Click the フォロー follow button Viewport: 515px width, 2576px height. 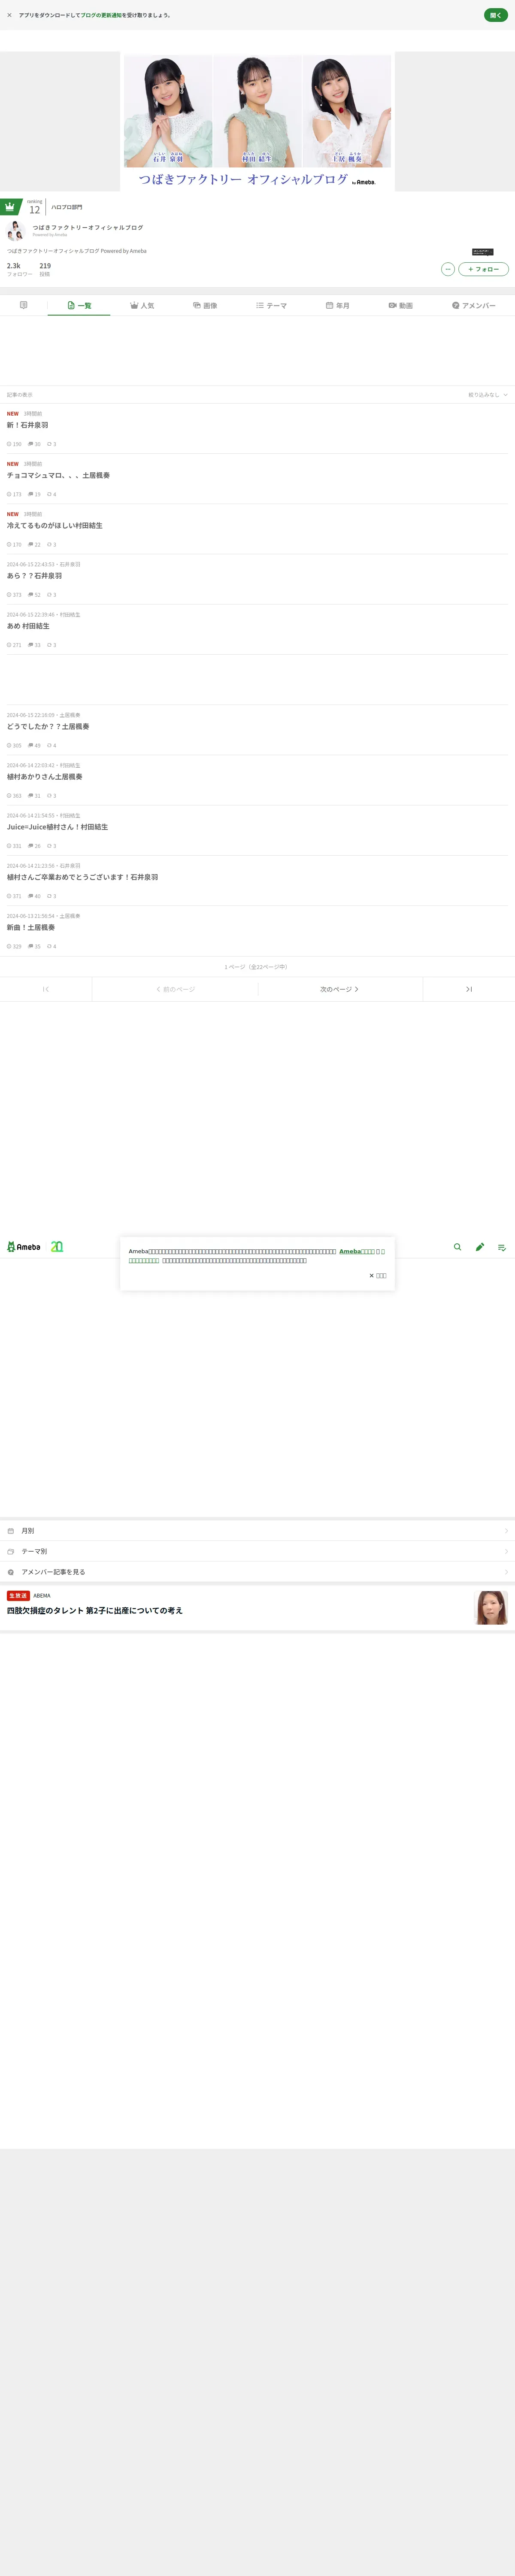[484, 269]
